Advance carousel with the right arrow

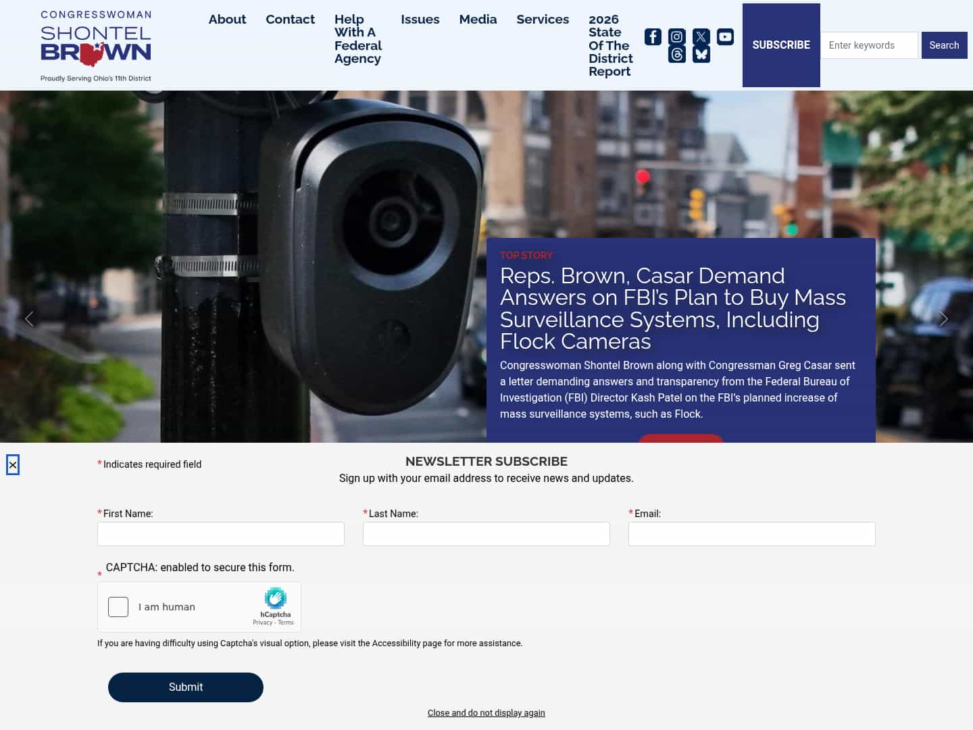point(944,318)
